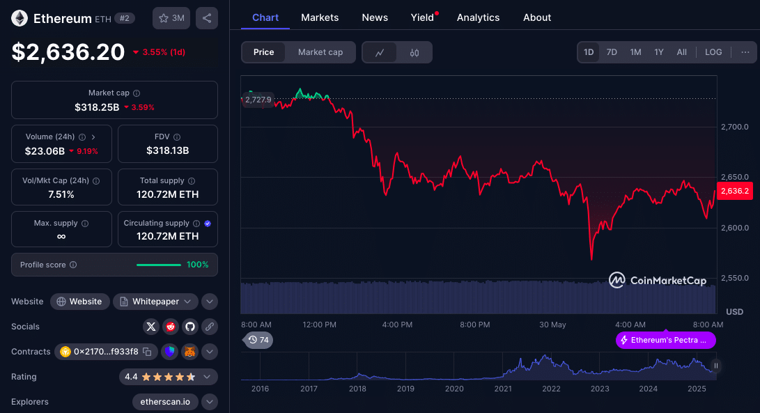Set chart range to 1D
Image resolution: width=760 pixels, height=413 pixels.
click(589, 52)
